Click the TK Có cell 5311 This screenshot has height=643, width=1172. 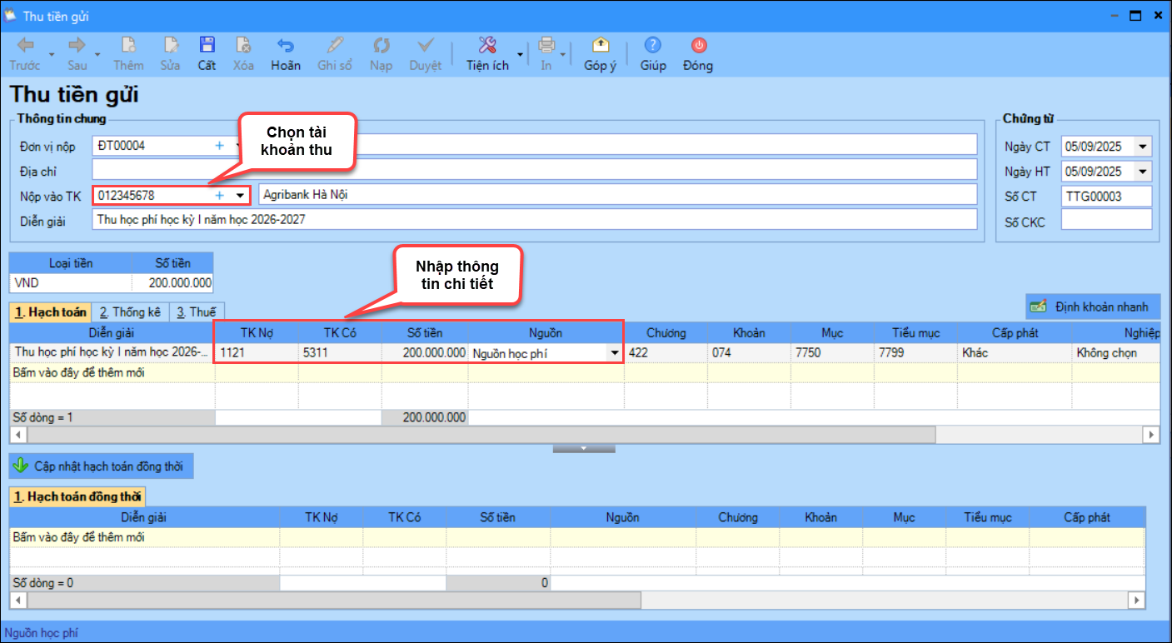click(x=340, y=352)
